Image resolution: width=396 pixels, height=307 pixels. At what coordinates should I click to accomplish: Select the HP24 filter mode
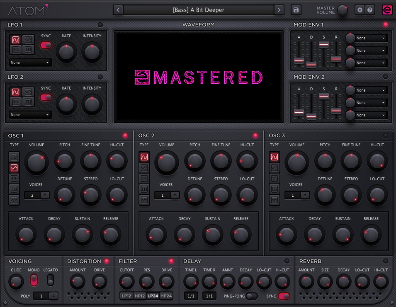click(x=166, y=296)
